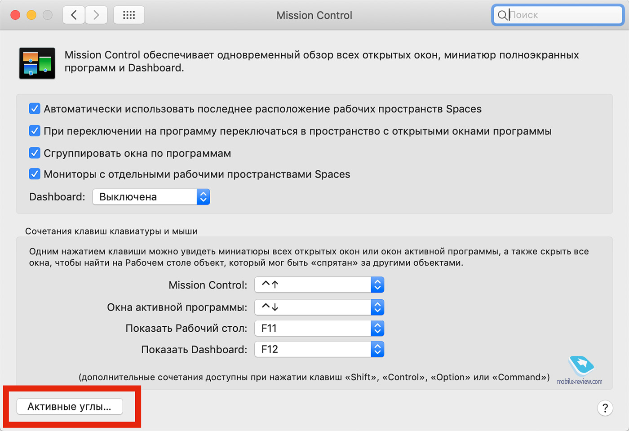Click the Dashboard: label
Screen dimensions: 629x431
(57, 197)
